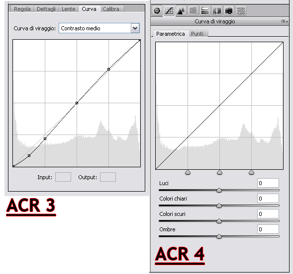Open the Presets sliders icon
Image resolution: width=293 pixels, height=274 pixels.
tap(241, 10)
